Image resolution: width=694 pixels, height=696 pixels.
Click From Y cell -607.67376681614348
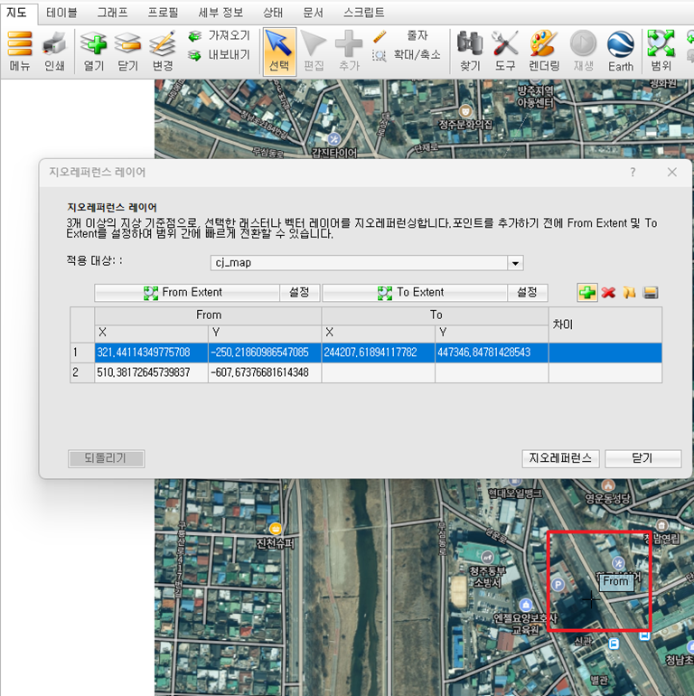click(265, 372)
